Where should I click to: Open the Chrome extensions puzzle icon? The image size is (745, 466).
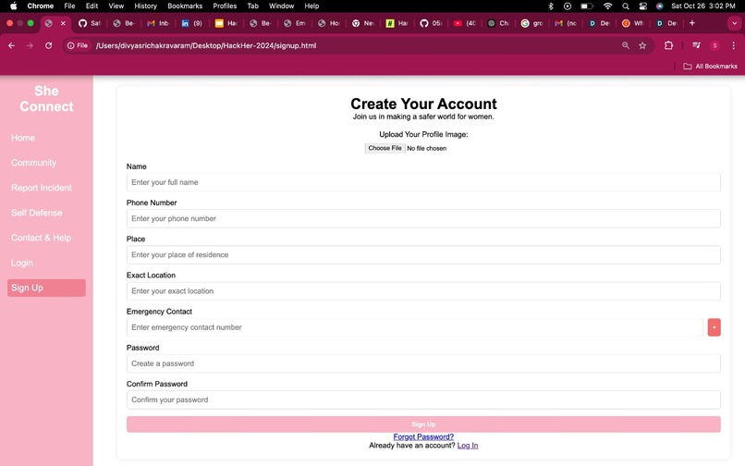point(668,45)
